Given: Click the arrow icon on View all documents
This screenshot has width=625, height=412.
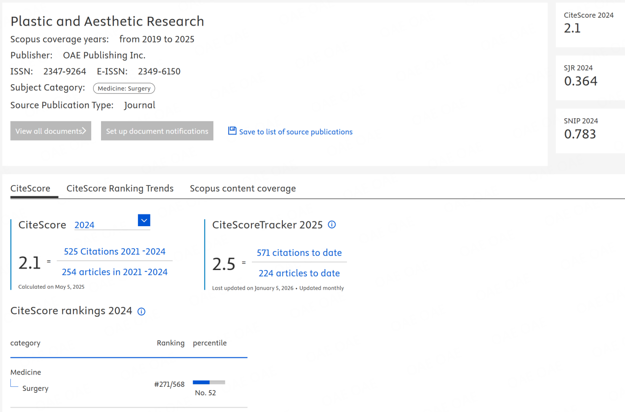Looking at the screenshot, I should [85, 131].
